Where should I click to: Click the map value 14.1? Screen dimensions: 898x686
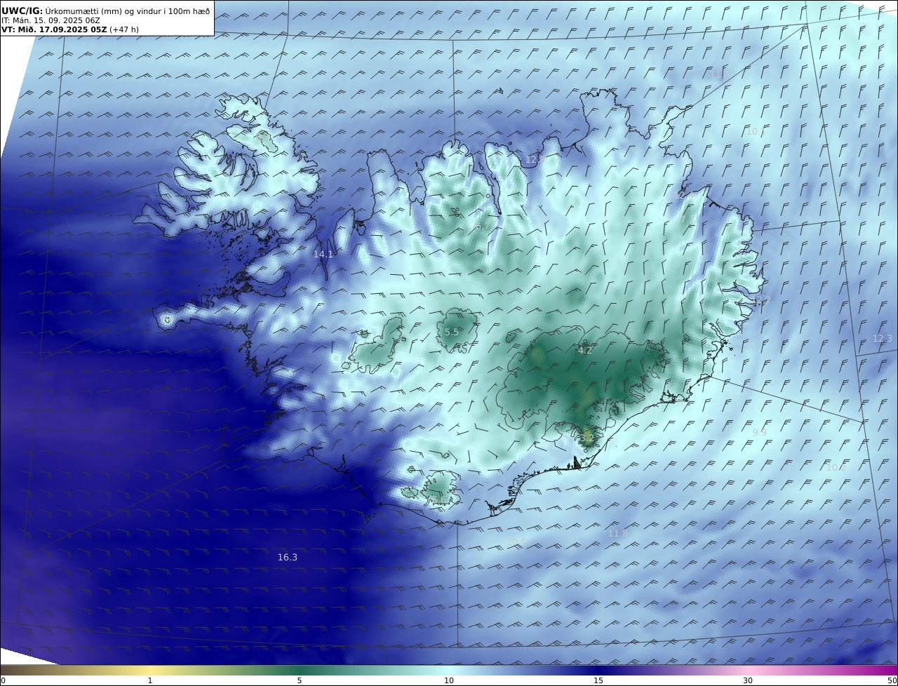pyautogui.click(x=323, y=255)
